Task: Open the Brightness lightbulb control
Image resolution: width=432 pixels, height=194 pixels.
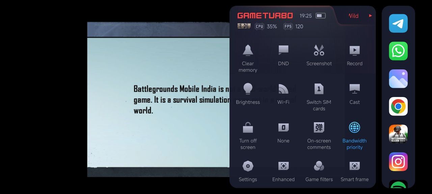Action: point(248,89)
